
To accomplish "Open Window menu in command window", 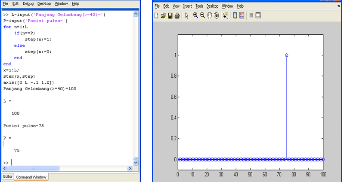I will coord(61,3).
